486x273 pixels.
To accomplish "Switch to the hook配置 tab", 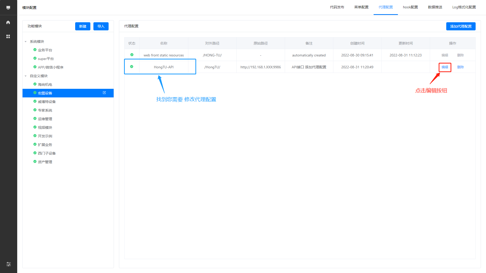I will click(x=410, y=7).
